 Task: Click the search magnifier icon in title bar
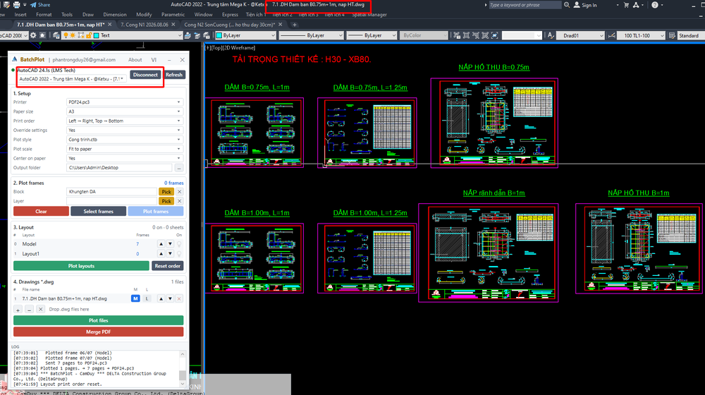coord(567,5)
